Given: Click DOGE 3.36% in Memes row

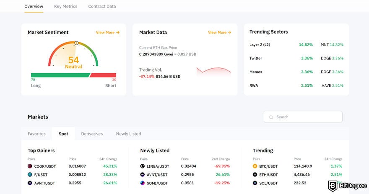Looking at the screenshot, I should click(x=332, y=72).
